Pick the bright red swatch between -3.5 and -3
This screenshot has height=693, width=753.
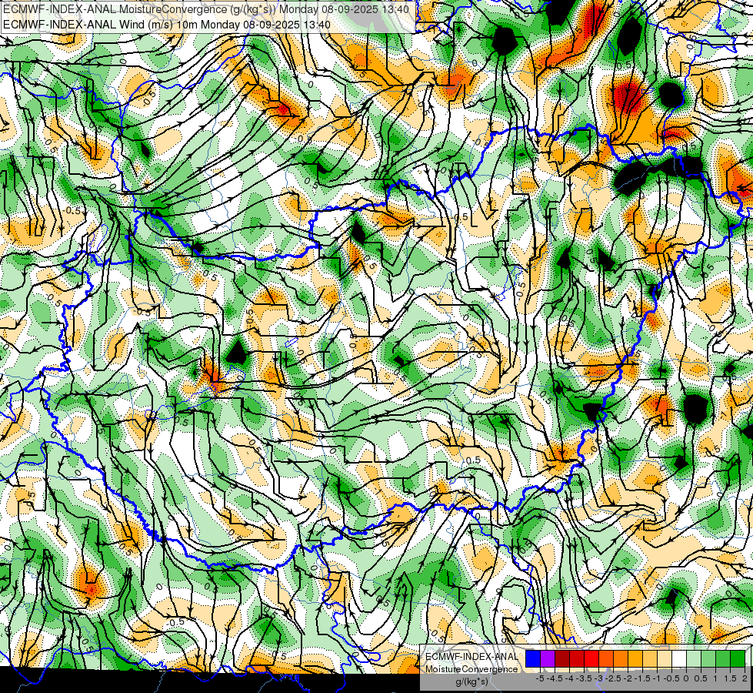point(591,659)
